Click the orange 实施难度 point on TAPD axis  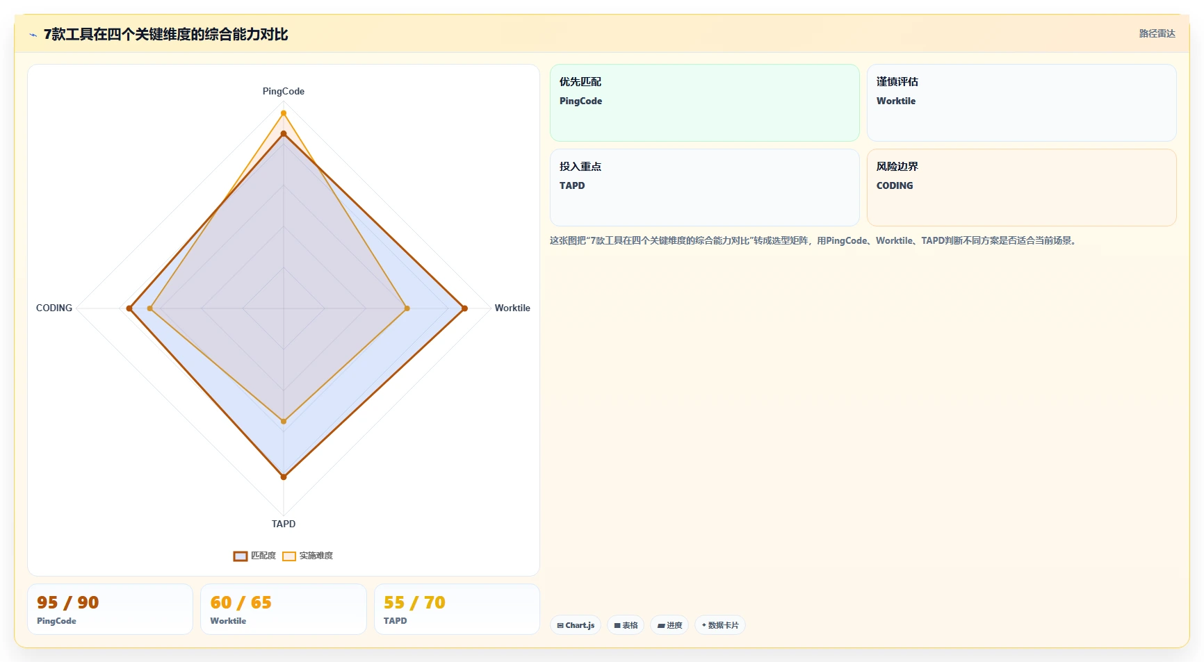[x=284, y=422]
